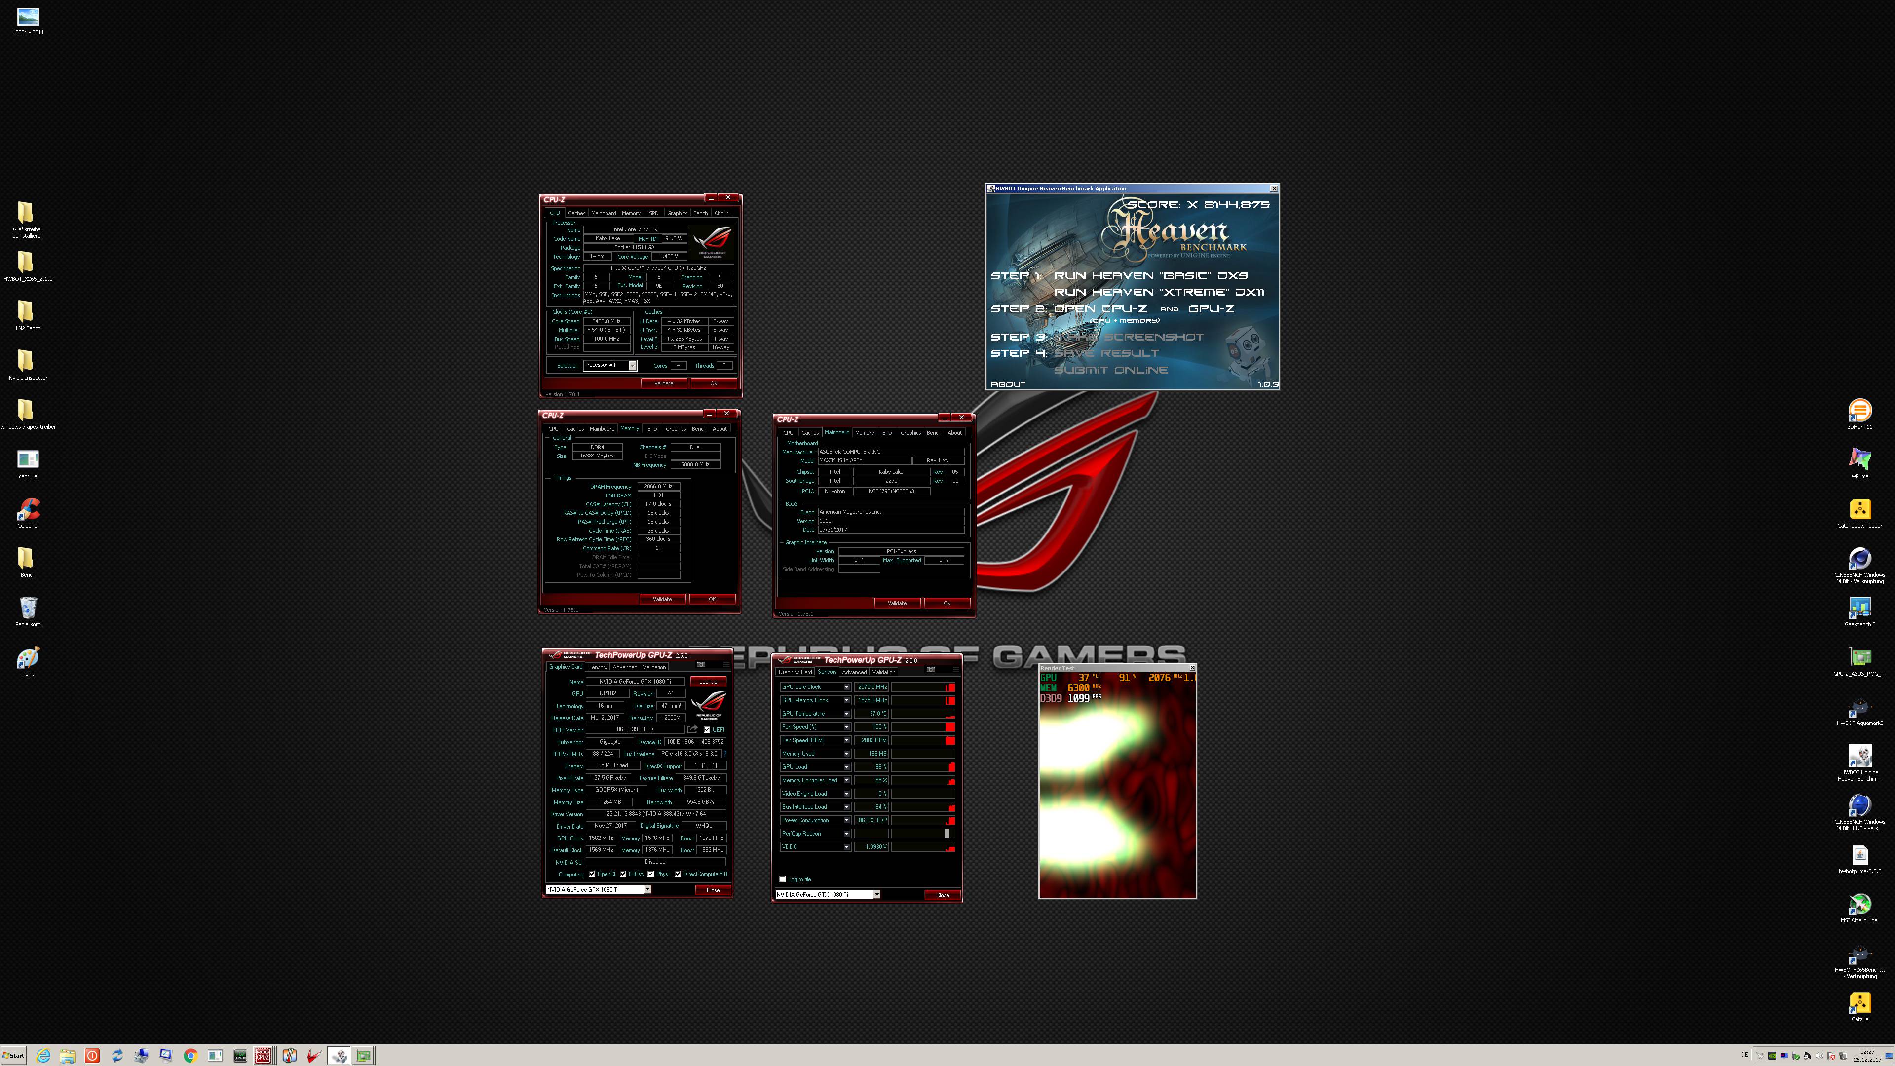The width and height of the screenshot is (1895, 1066).
Task: Open the Geekbench 3 desktop shortcut
Action: click(1859, 611)
